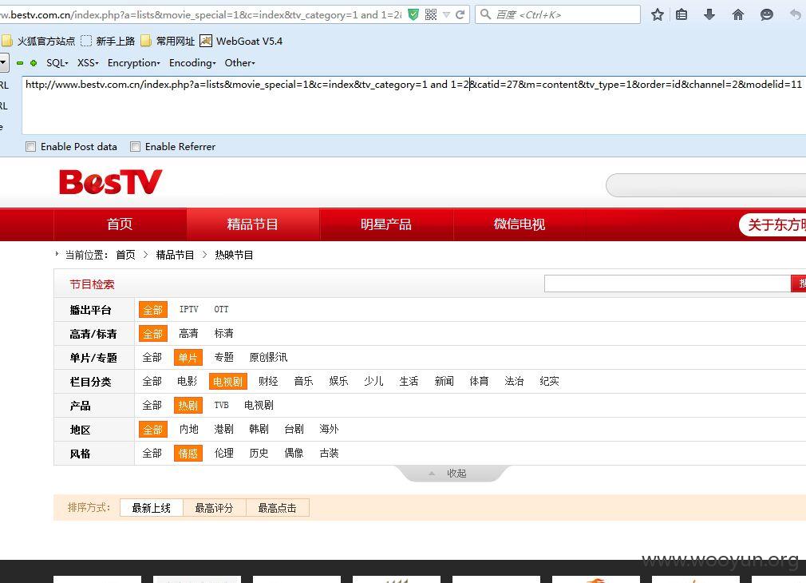Click the BesTV site header search box

706,185
